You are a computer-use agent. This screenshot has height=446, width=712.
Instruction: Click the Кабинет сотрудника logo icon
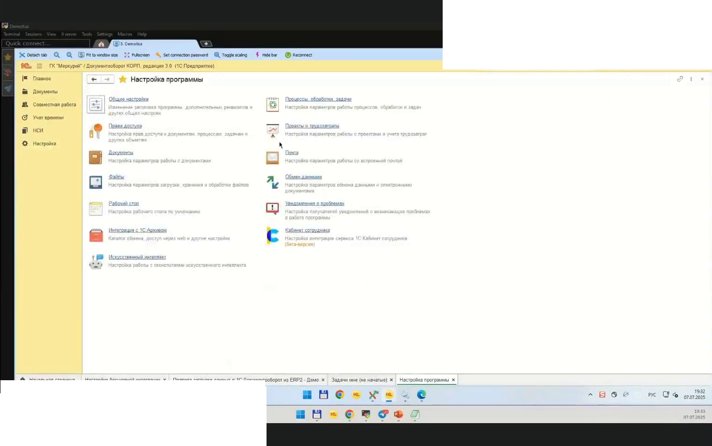pos(273,236)
